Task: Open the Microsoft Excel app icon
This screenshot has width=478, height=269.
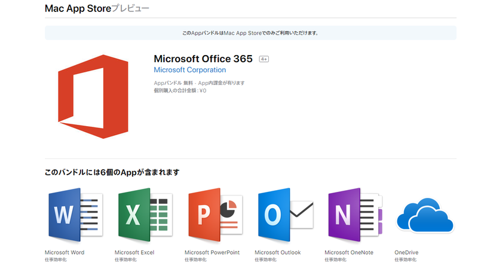Action: pos(145,215)
